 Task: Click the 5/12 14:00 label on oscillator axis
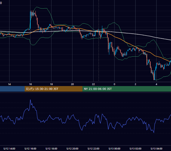click(x=9, y=148)
